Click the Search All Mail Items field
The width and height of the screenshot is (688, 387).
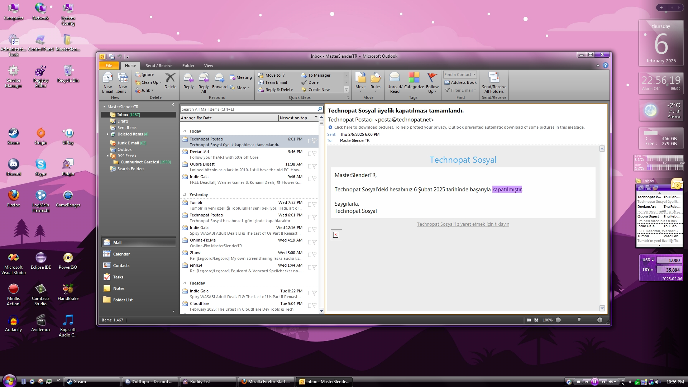pos(248,109)
